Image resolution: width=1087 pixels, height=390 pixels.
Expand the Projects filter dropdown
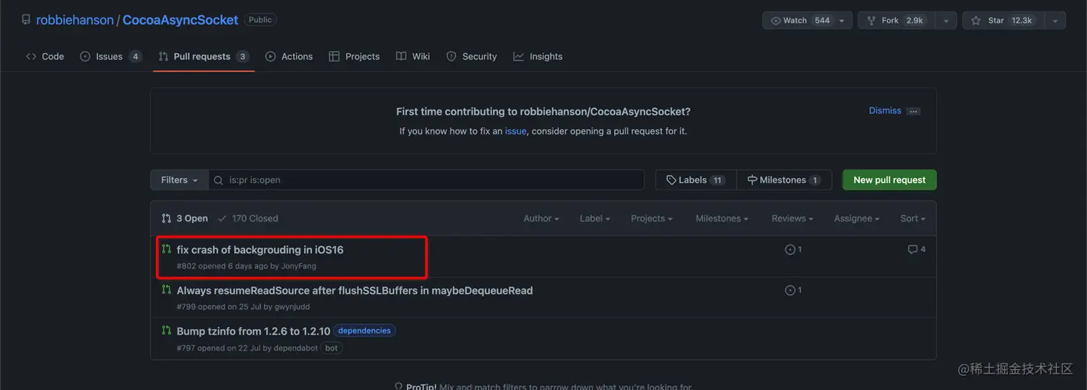651,218
